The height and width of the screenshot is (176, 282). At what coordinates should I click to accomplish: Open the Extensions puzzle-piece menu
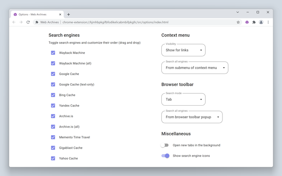coord(254,22)
